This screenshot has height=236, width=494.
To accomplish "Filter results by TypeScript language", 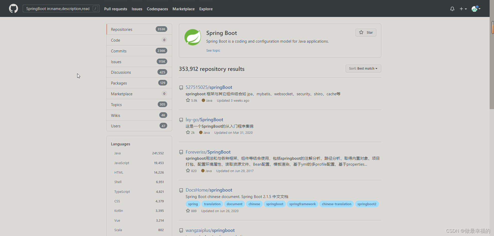I will click(139, 192).
